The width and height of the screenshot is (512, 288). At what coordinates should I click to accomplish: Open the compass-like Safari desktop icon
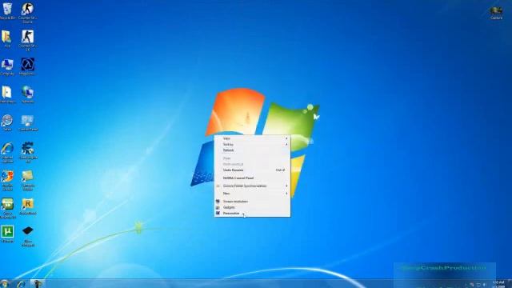click(x=7, y=122)
